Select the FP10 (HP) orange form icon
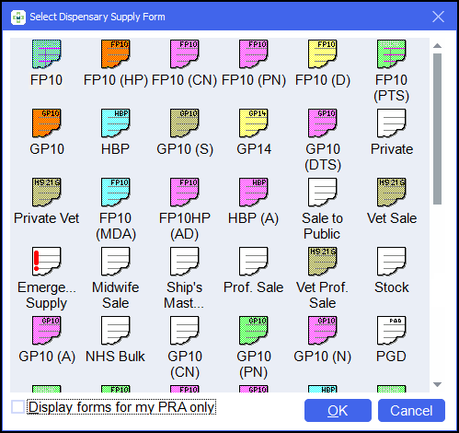Screen dimensions: 459x433 (116, 54)
